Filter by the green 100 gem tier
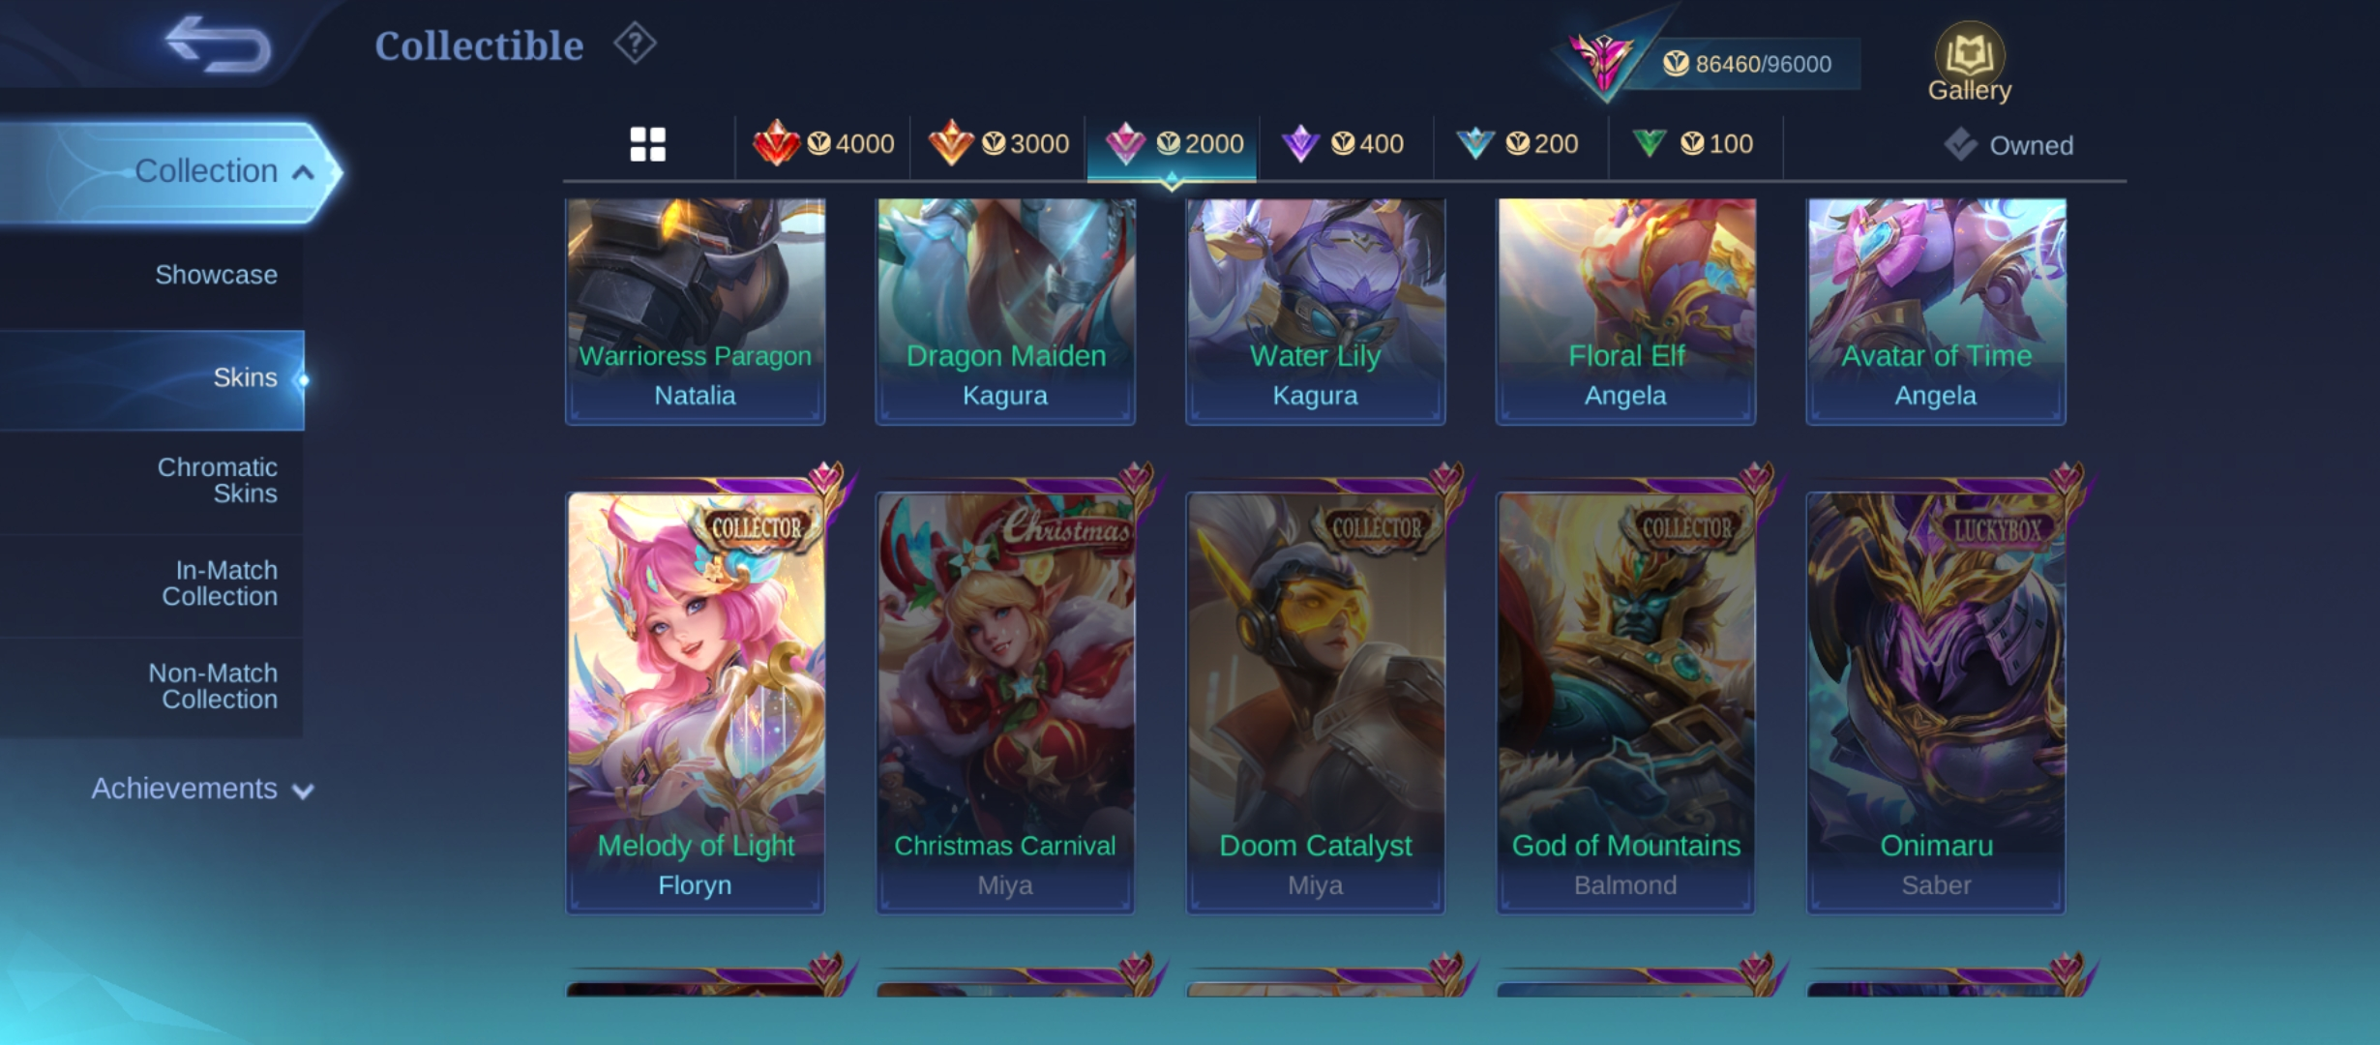Screen dimensions: 2380x1045 click(x=1692, y=144)
